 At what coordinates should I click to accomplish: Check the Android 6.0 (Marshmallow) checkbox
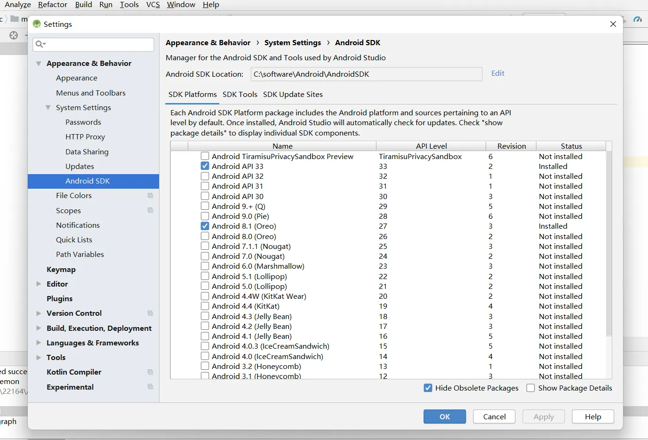click(205, 266)
